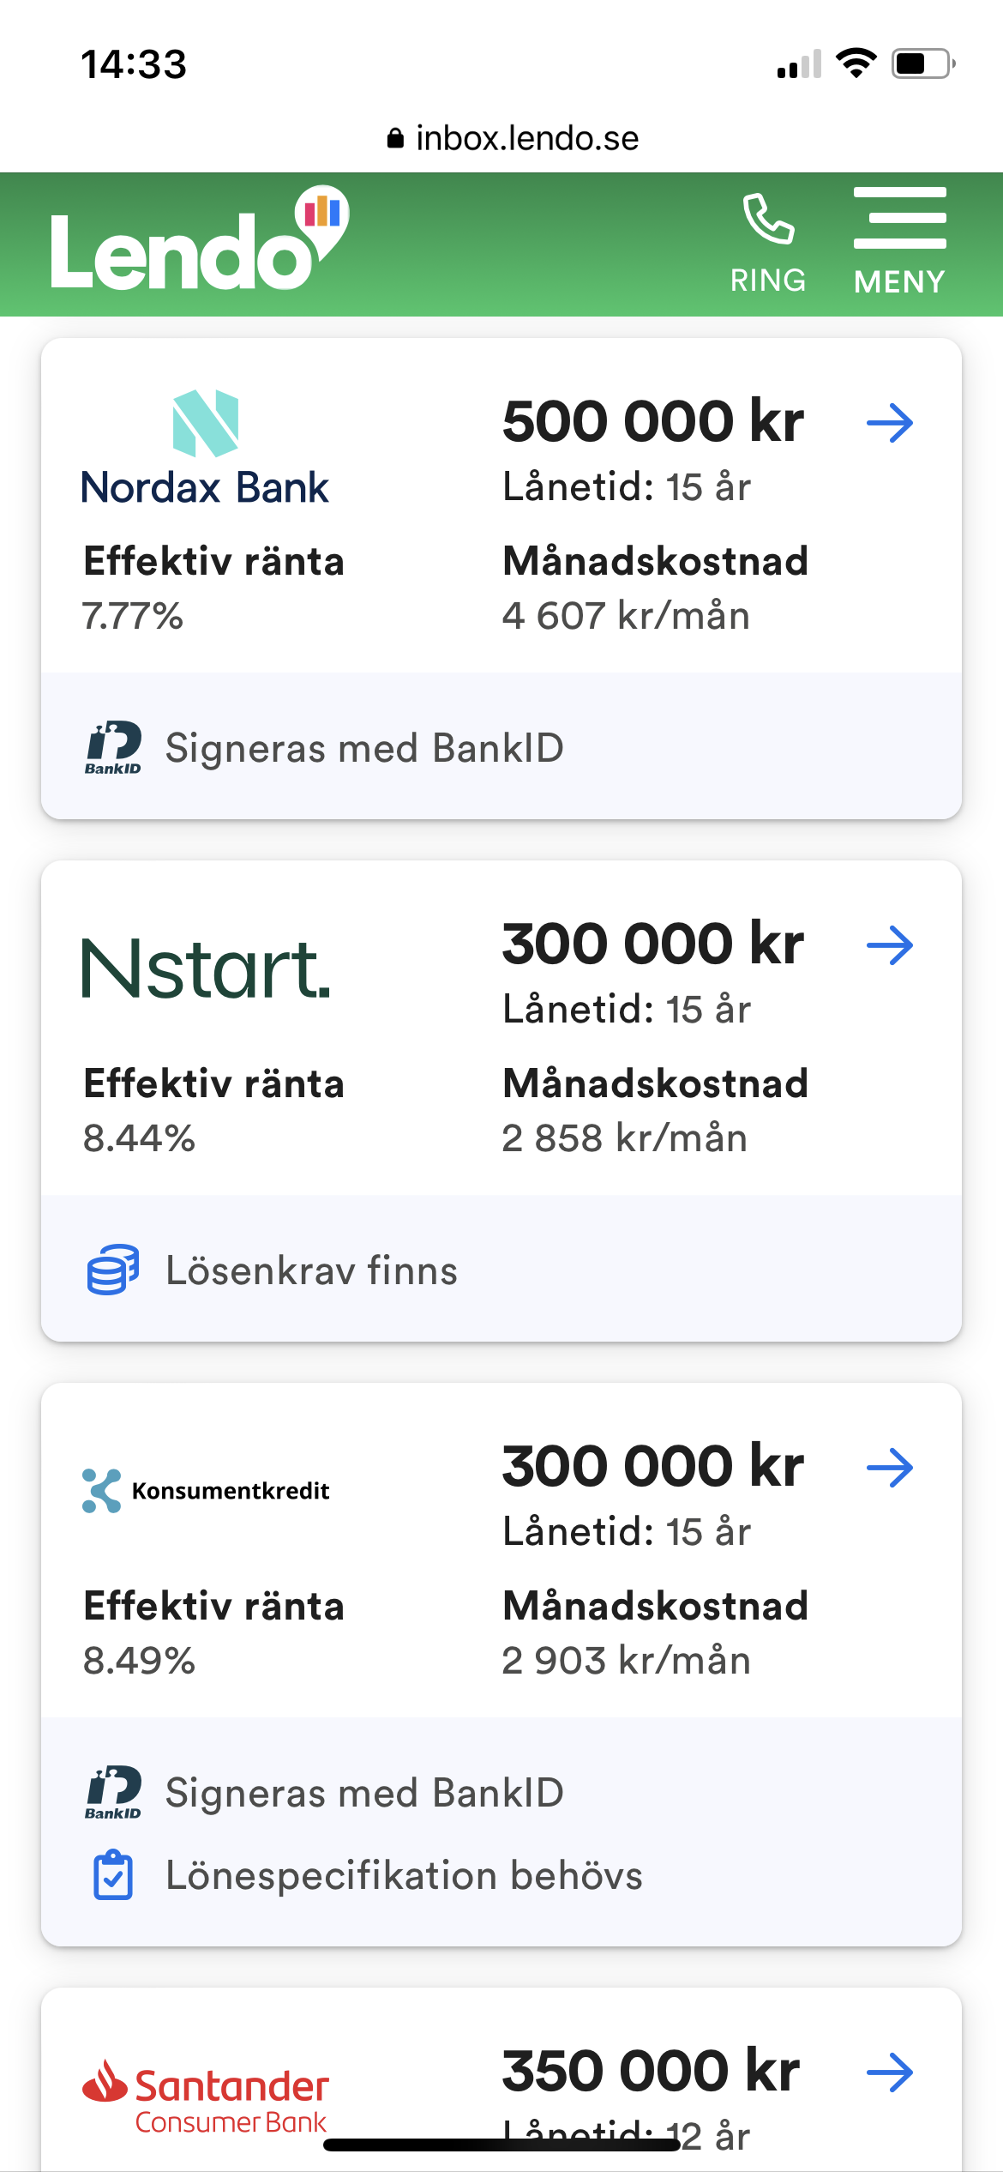Screen dimensions: 1003x2172
Task: Open the MENY hamburger menu
Action: [x=899, y=244]
